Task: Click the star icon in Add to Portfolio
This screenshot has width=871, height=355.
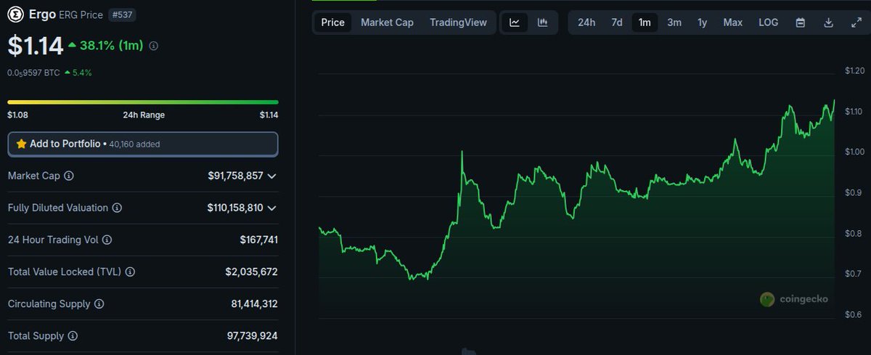Action: (x=21, y=144)
